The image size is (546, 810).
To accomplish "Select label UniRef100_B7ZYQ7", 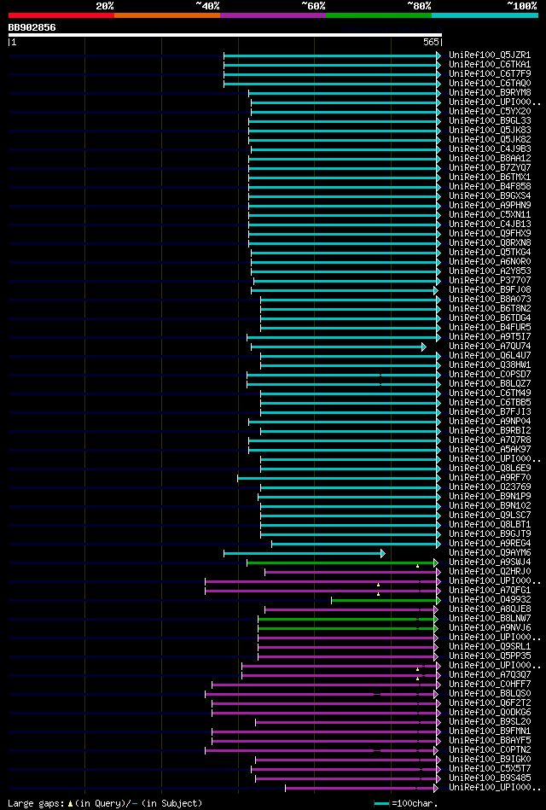I will pos(491,167).
